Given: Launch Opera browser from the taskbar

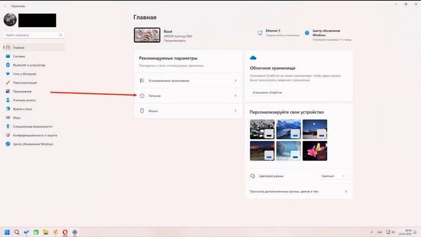Looking at the screenshot, I should tap(65, 232).
